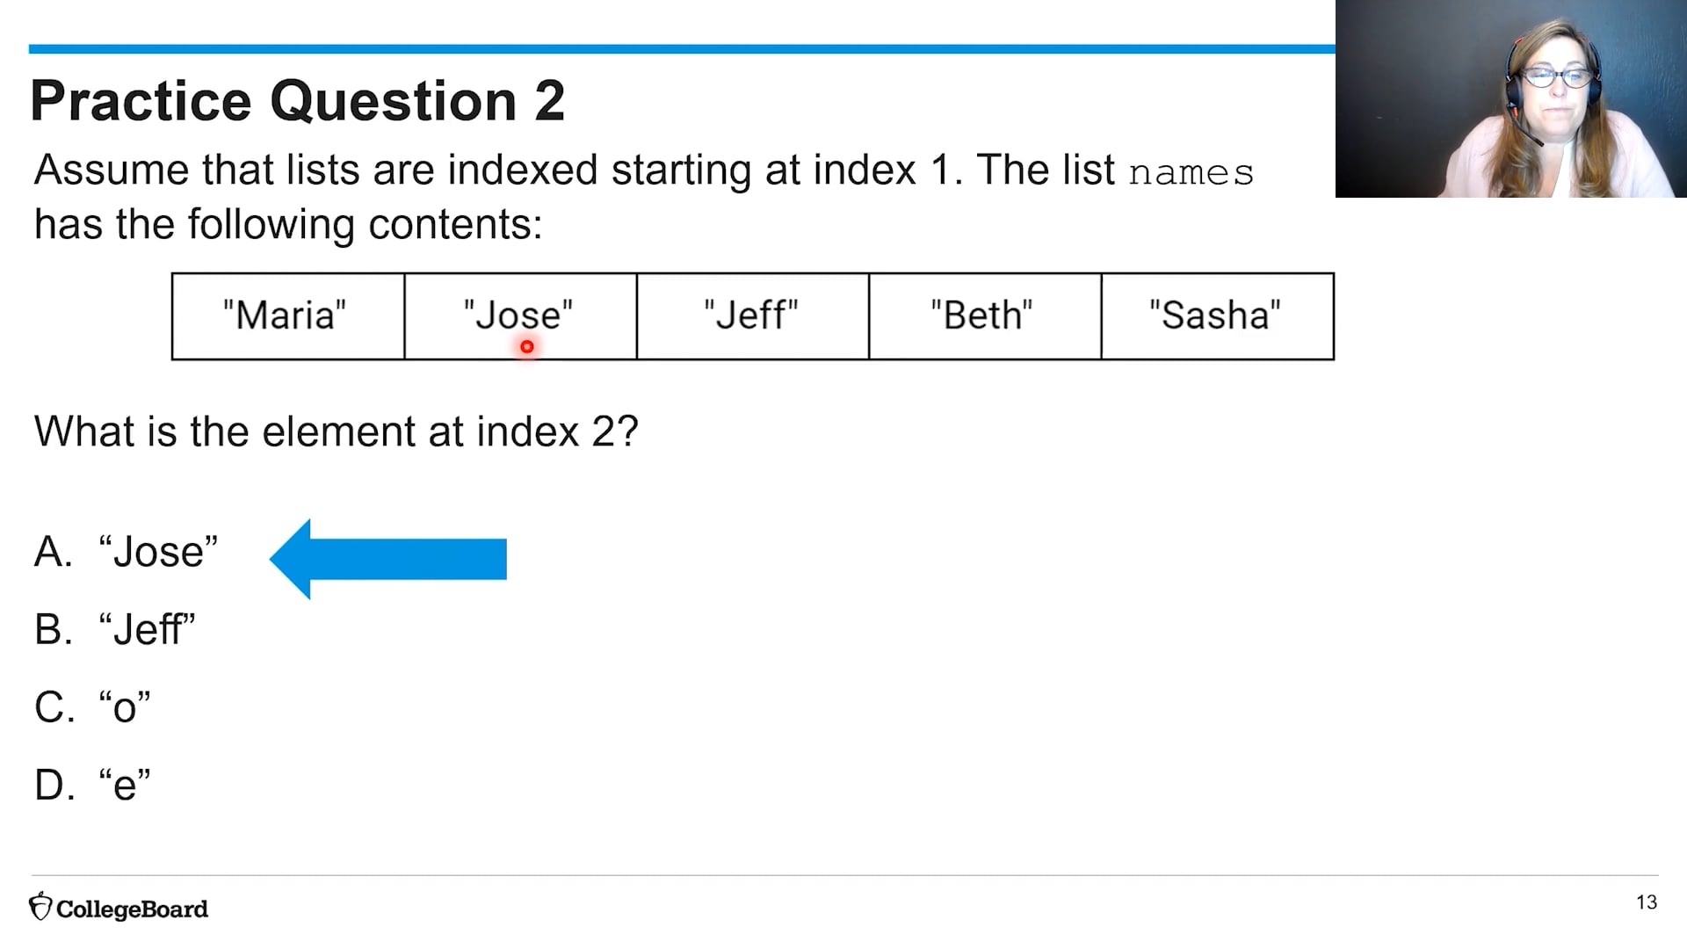The height and width of the screenshot is (949, 1687).
Task: Select answer B "Jeff"
Action: click(114, 629)
